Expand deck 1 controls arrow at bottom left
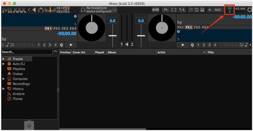 click(x=3, y=45)
